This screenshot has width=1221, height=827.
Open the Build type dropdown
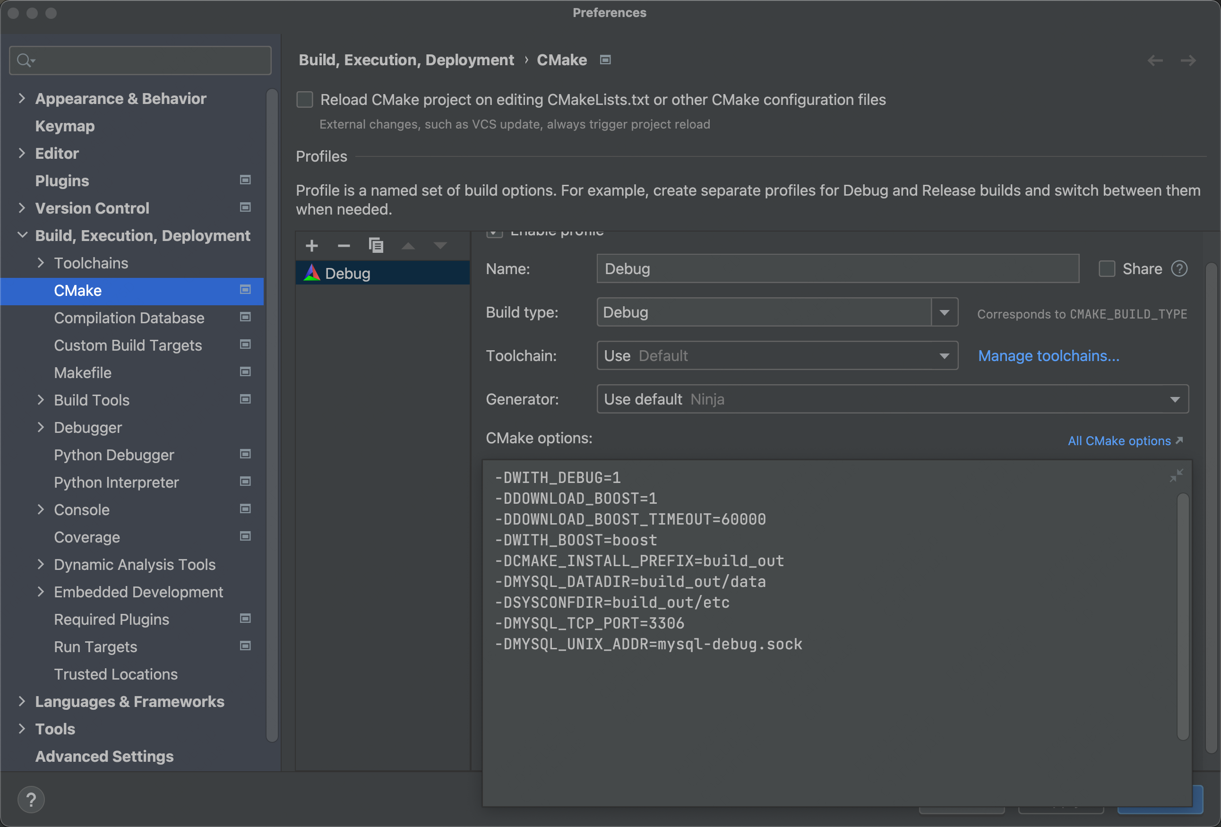(x=944, y=313)
